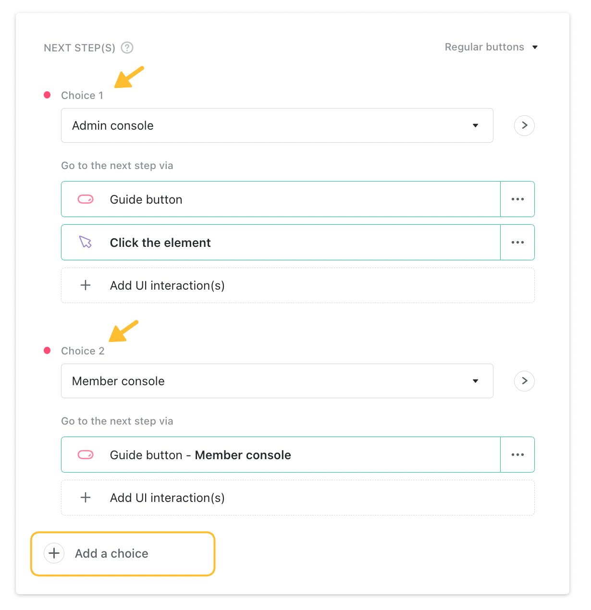
Task: Click the Choice 2 label
Action: tap(83, 351)
